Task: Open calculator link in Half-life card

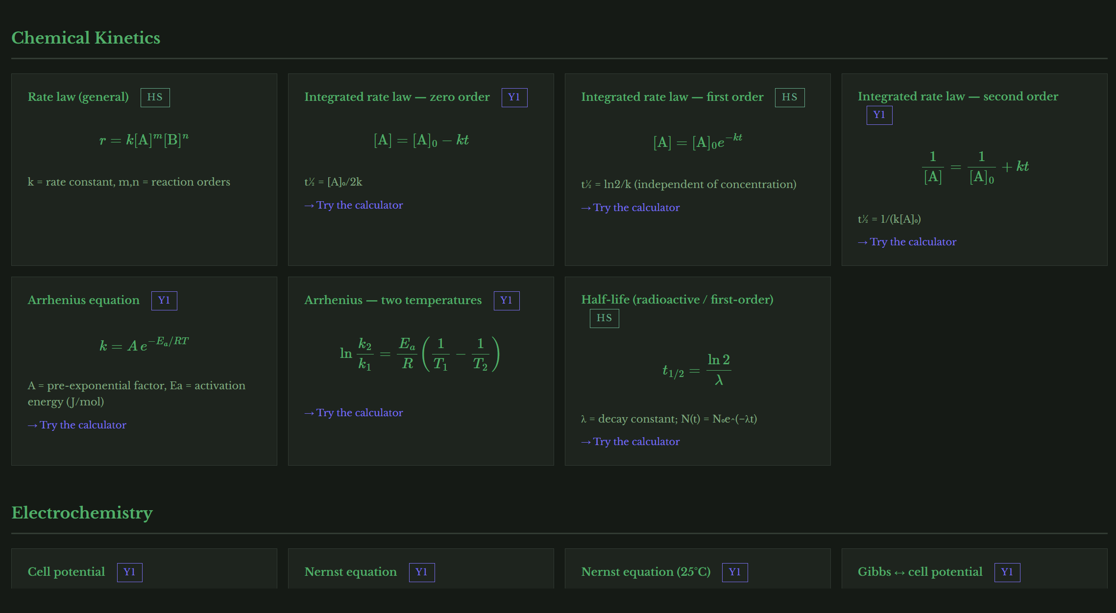Action: [x=631, y=442]
